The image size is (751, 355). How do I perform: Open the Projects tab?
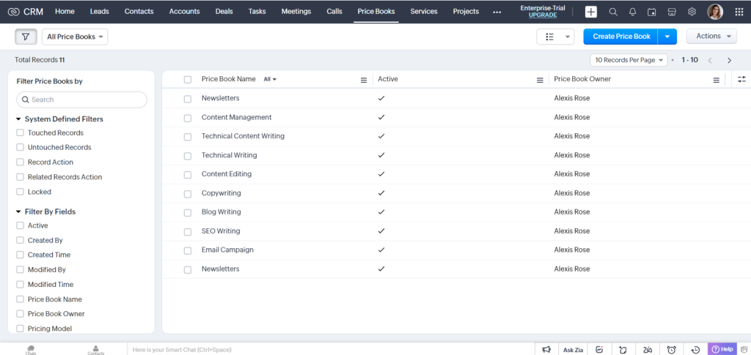466,12
